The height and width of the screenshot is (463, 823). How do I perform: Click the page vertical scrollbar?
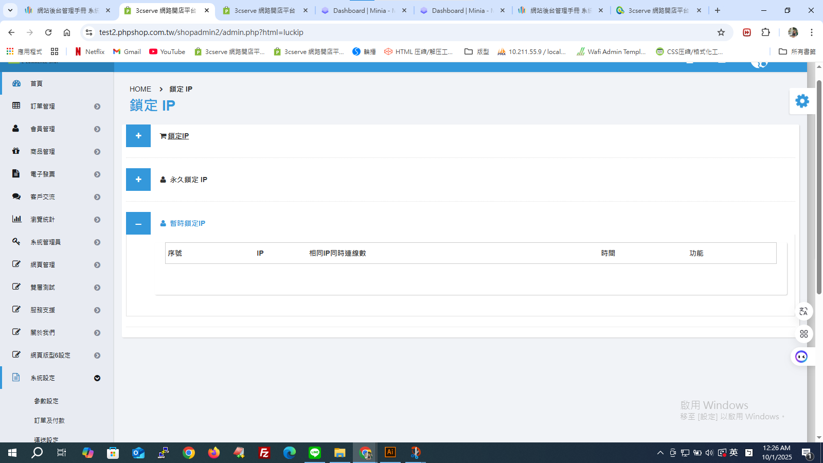click(x=819, y=188)
